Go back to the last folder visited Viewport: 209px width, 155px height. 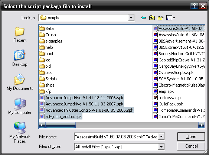pos(144,18)
